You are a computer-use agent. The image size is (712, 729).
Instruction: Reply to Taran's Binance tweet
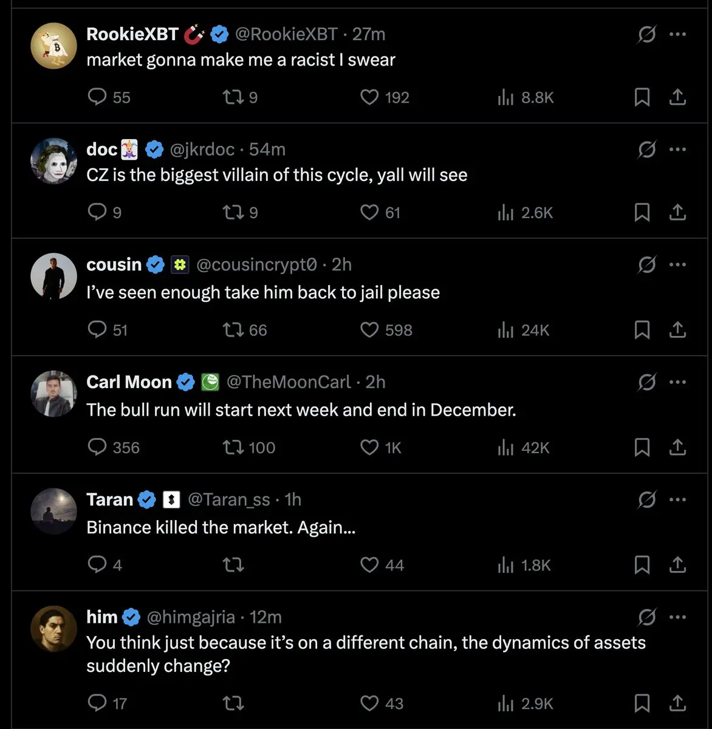pyautogui.click(x=97, y=565)
